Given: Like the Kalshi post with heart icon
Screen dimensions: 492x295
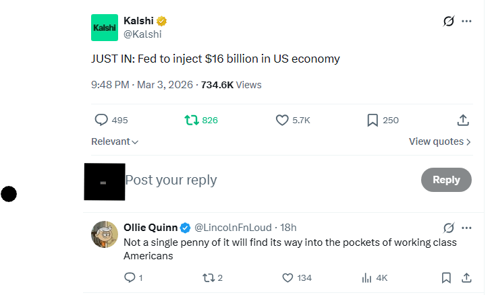Looking at the screenshot, I should coord(282,120).
